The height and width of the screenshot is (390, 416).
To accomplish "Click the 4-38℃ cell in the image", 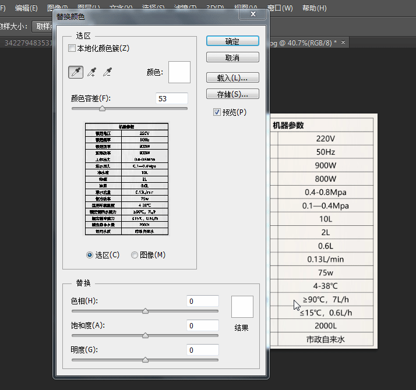I will (325, 286).
